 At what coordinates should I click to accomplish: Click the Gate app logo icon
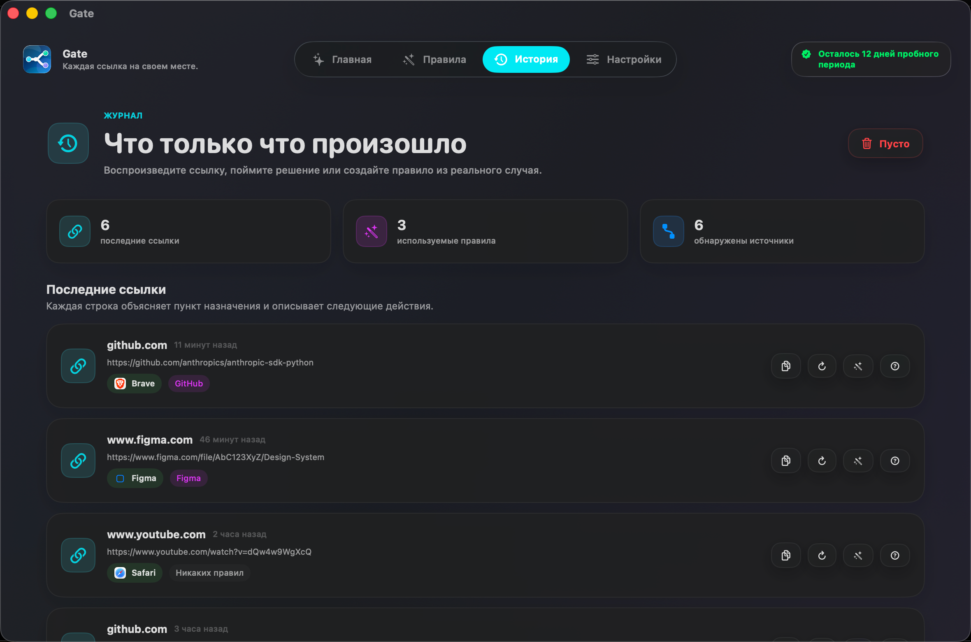coord(37,59)
